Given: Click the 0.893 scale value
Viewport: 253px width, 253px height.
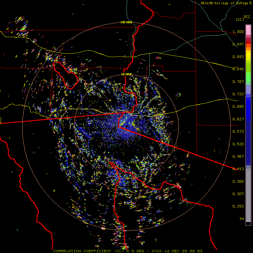Looking at the screenshot, I should coord(238,57).
